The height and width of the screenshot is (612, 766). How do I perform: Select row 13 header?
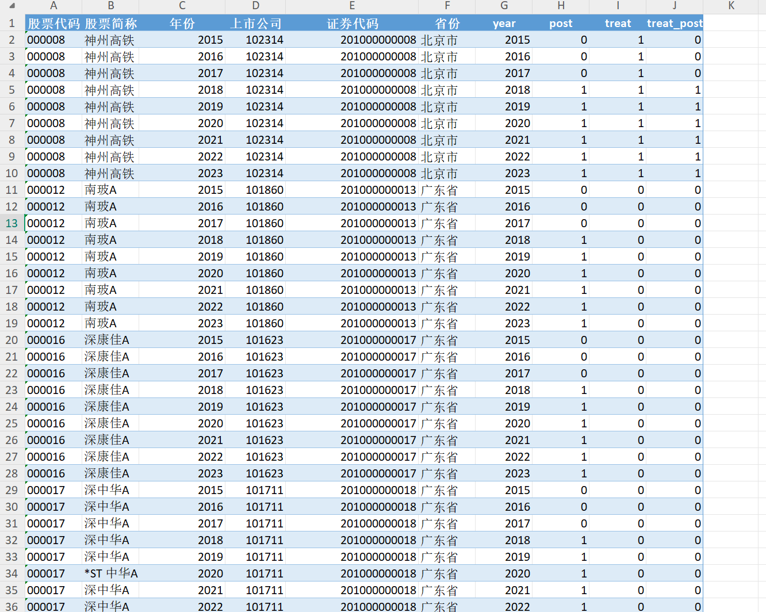click(12, 223)
